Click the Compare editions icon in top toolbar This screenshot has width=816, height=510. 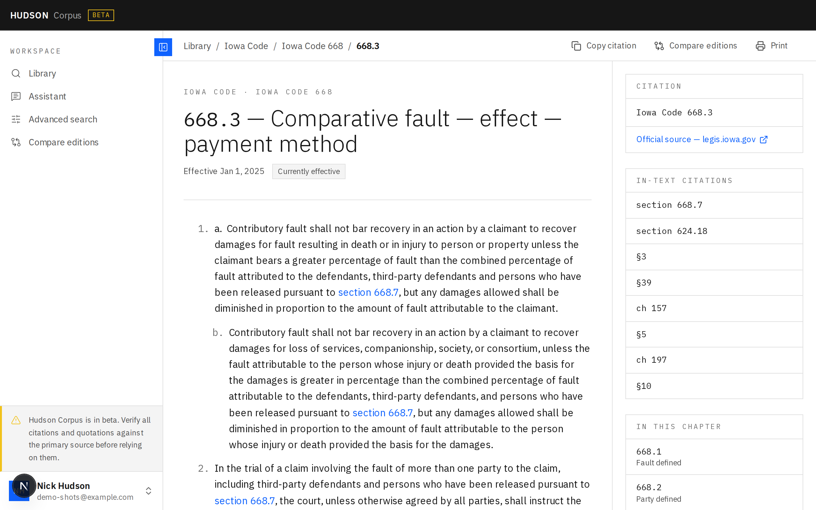[659, 46]
